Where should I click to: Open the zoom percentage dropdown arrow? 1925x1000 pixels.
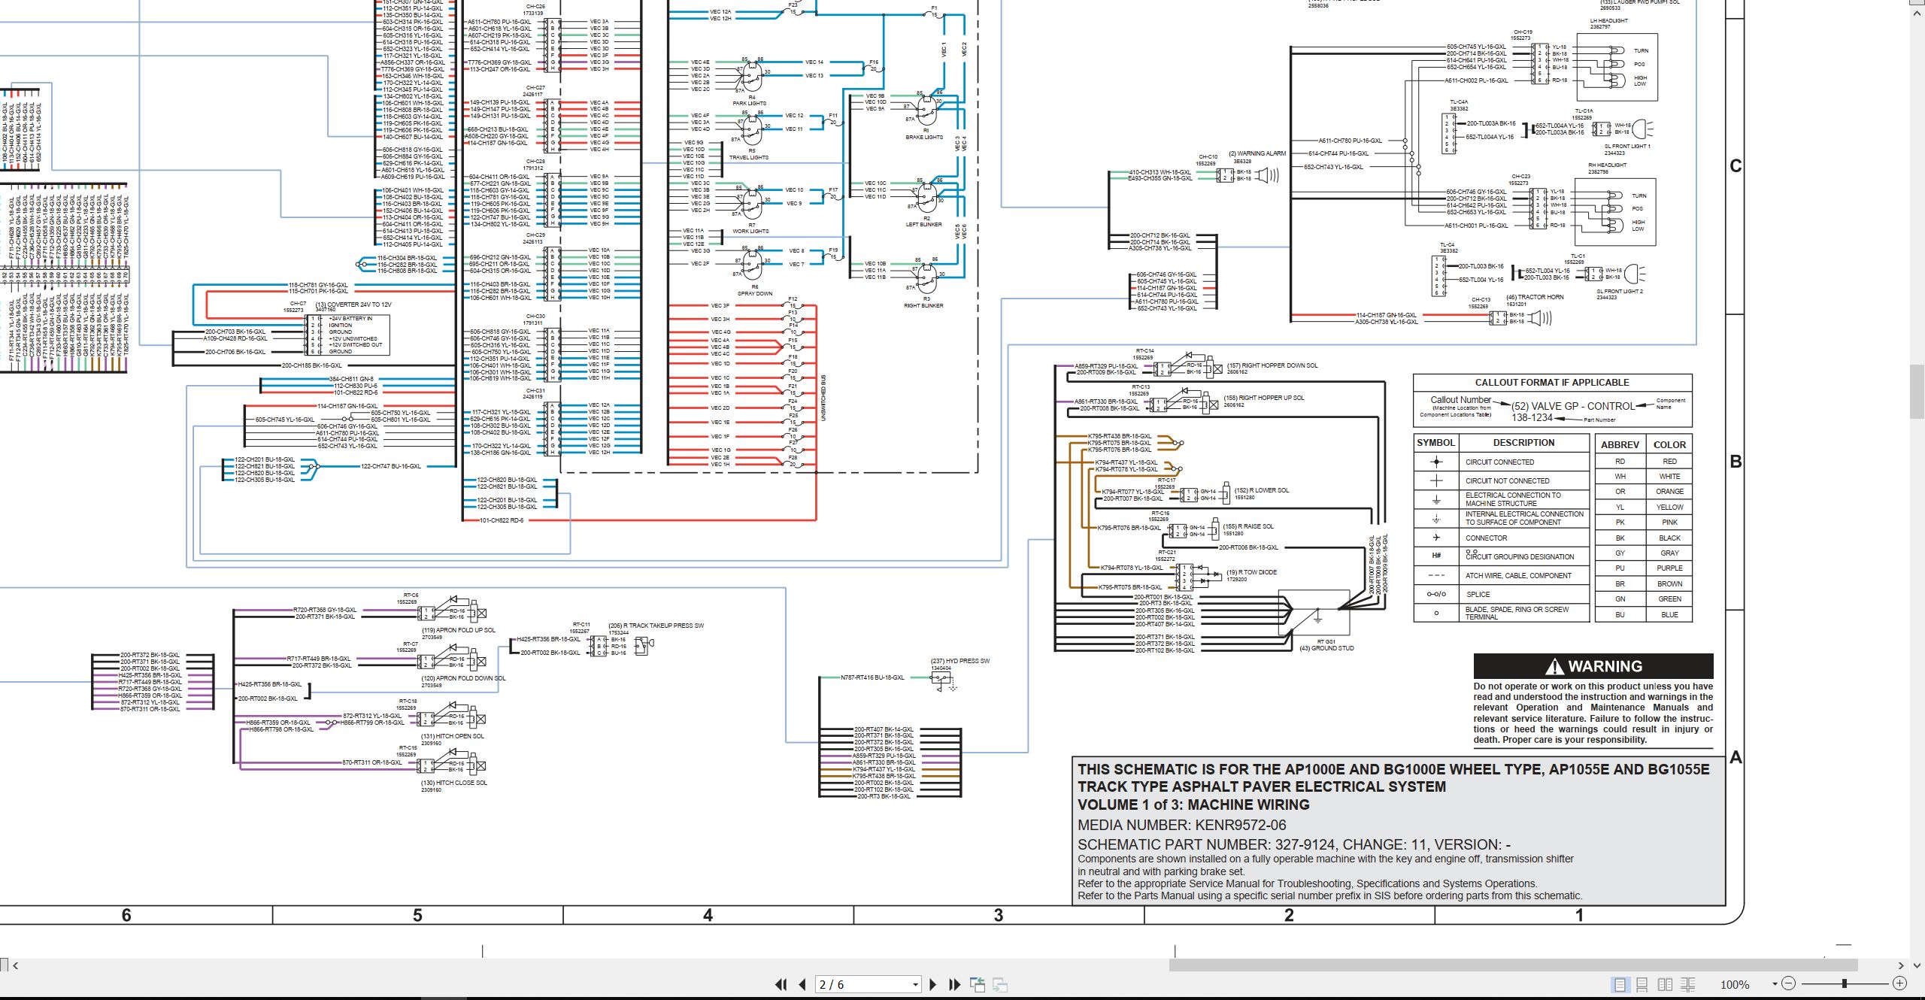point(1775,983)
